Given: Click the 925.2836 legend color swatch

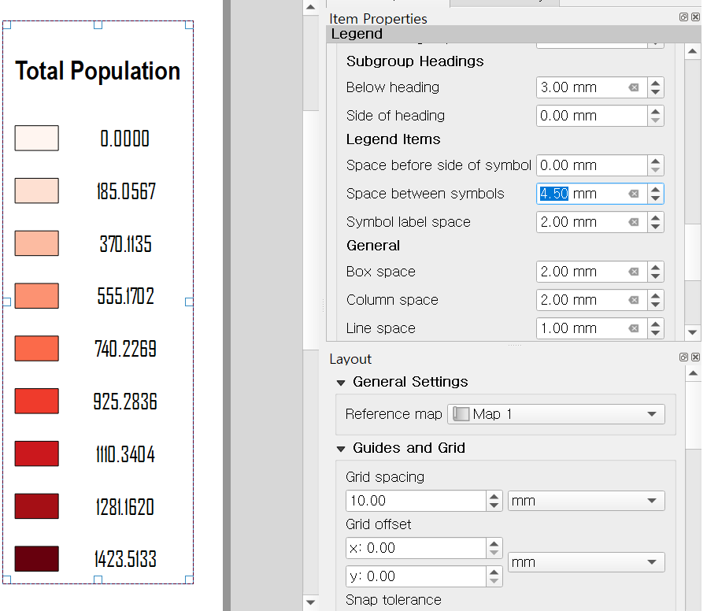Looking at the screenshot, I should pyautogui.click(x=36, y=401).
